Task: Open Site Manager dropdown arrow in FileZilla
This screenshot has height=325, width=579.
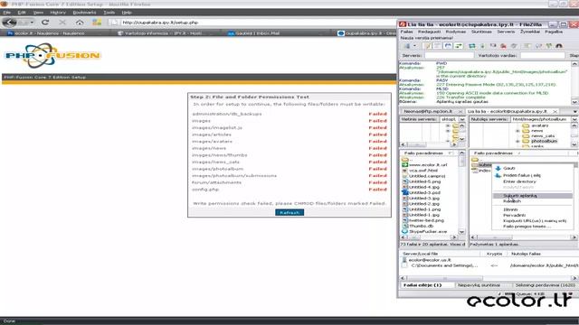Action: (x=414, y=46)
